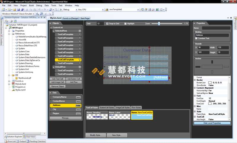Click the Save icon in the toolbar
The image size is (237, 143).
(x=18, y=10)
